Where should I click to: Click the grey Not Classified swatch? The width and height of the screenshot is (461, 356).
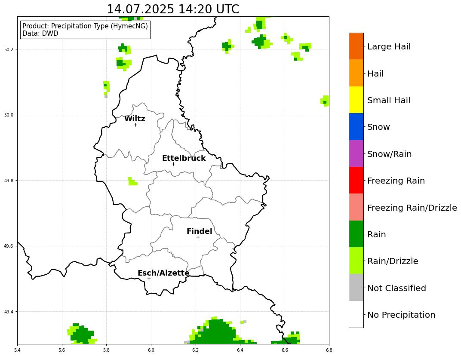pyautogui.click(x=356, y=288)
